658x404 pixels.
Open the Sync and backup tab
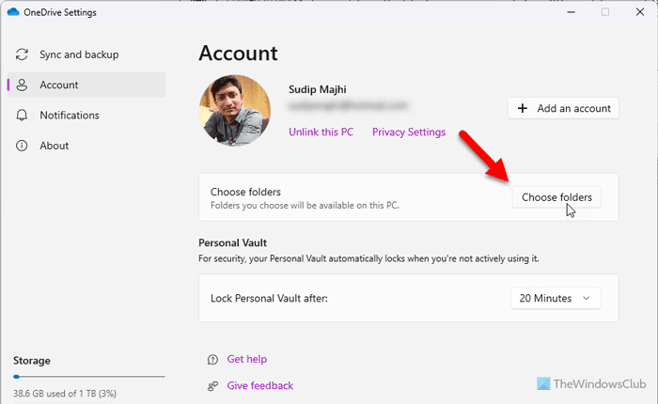79,54
